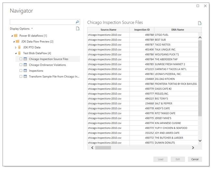Collapse the JDK Data Flow Preview node
The height and width of the screenshot is (170, 214).
(x=14, y=42)
